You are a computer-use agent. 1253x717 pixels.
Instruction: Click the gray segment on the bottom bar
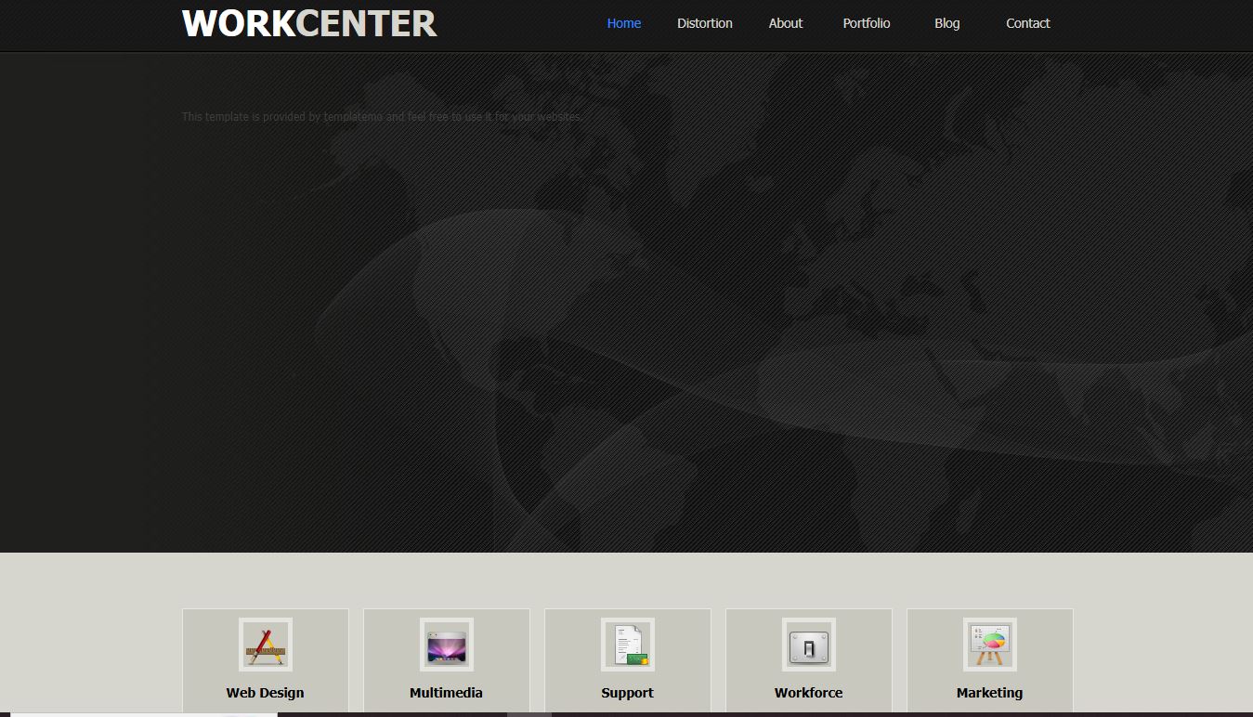pyautogui.click(x=529, y=714)
